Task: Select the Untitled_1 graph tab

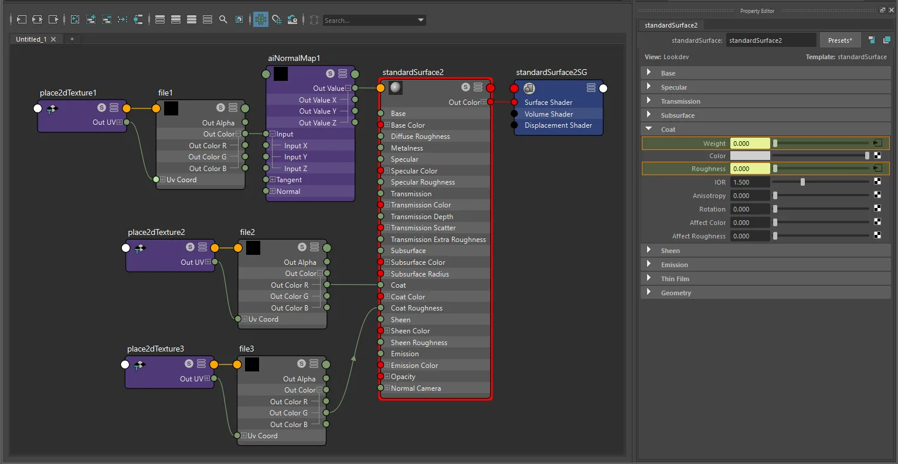Action: pos(31,39)
